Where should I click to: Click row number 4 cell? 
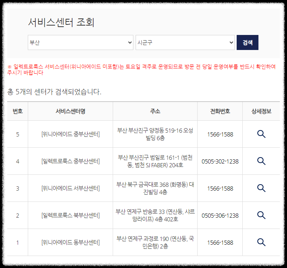(18, 161)
